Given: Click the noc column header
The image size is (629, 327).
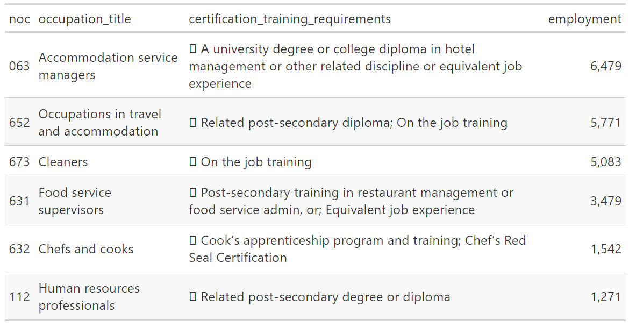Looking at the screenshot, I should 19,19.
